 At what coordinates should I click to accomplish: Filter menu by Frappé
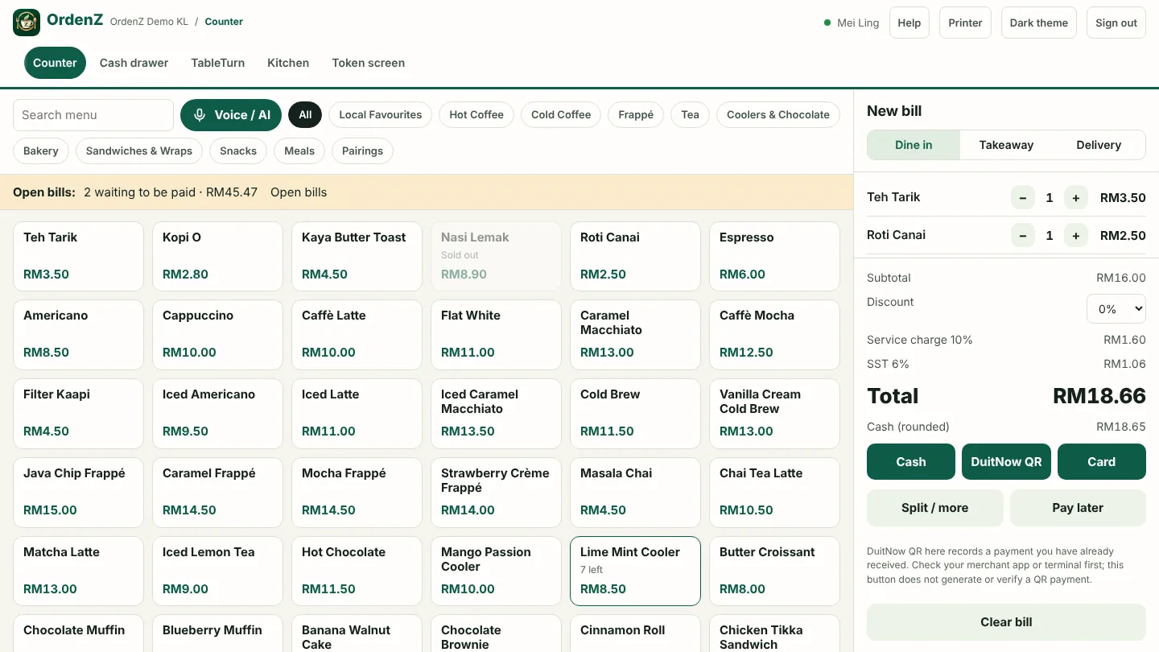[636, 115]
